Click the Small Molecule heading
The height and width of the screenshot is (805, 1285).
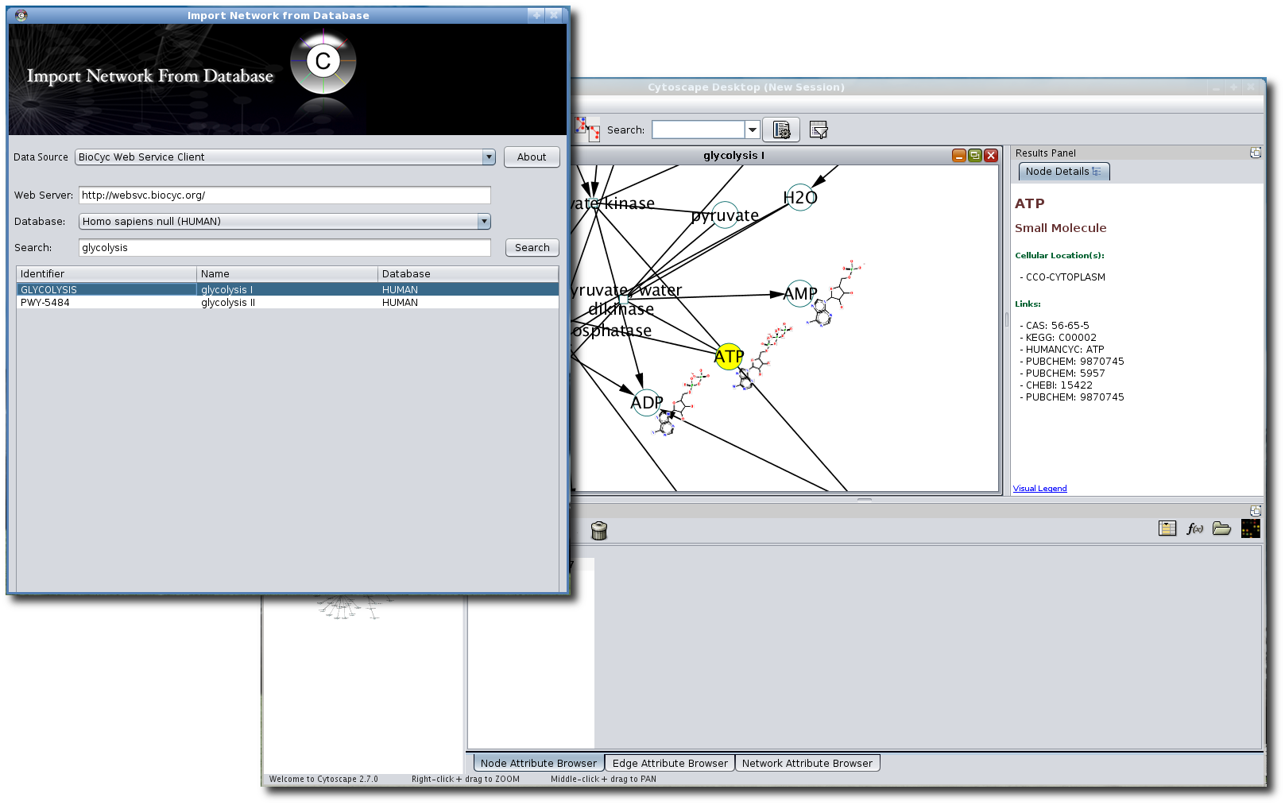pyautogui.click(x=1061, y=228)
